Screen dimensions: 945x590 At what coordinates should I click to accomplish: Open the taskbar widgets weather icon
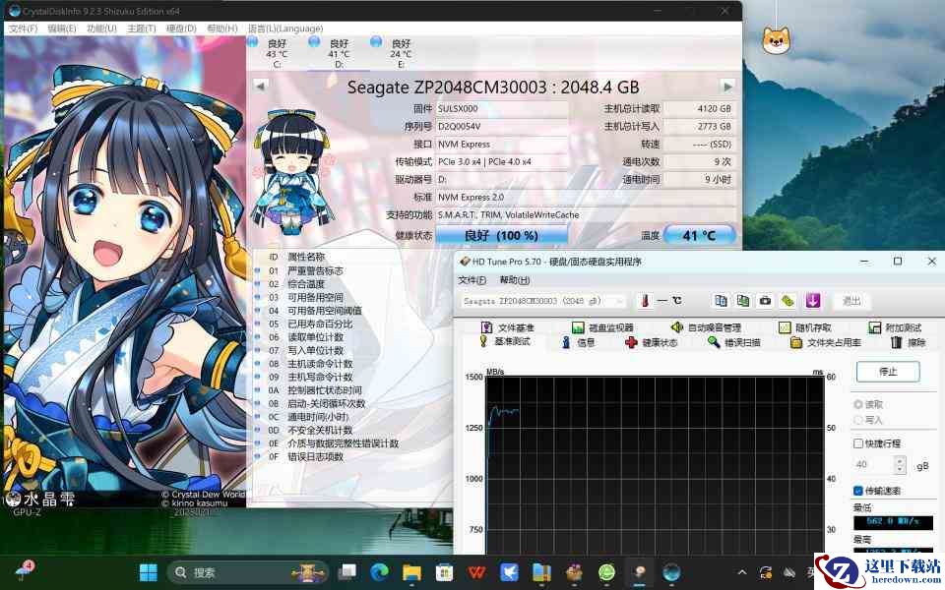click(25, 570)
